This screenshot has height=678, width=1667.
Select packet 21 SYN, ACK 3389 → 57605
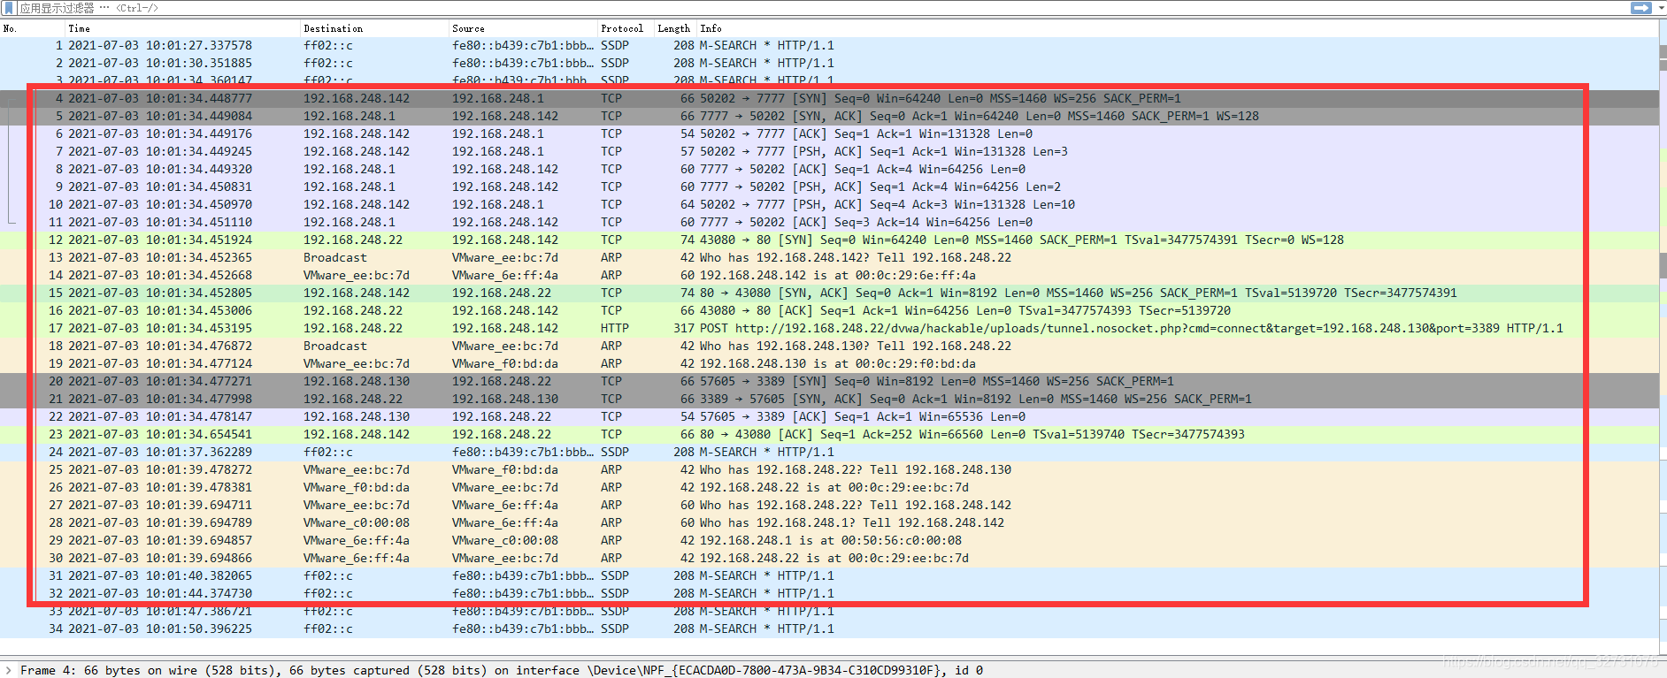point(829,399)
